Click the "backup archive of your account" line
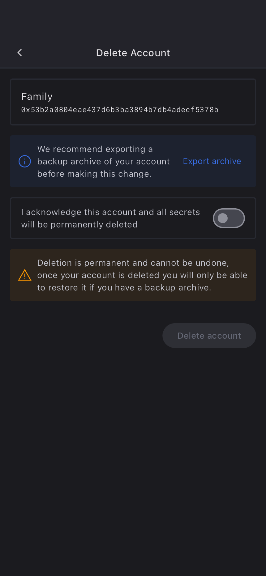 click(x=103, y=162)
